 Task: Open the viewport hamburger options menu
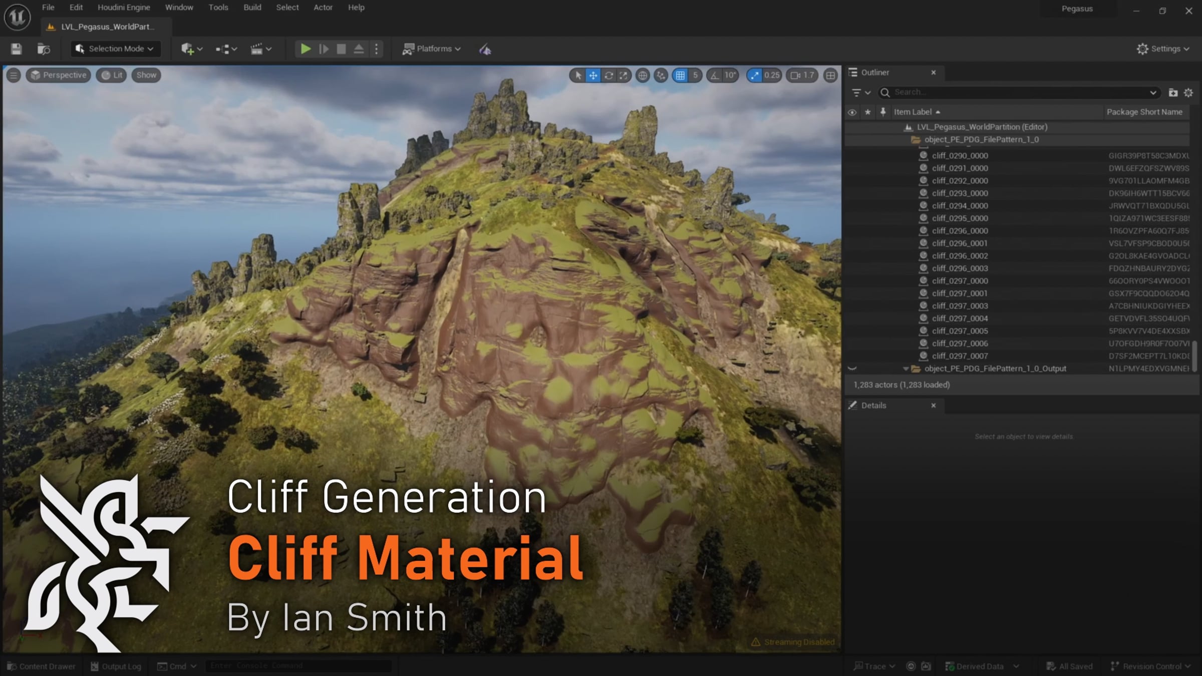pos(14,75)
